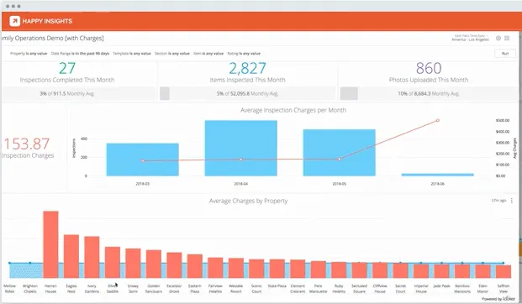Viewport: 522px width, 304px height.
Task: Click the Secluded Square axis label
Action: click(x=360, y=289)
